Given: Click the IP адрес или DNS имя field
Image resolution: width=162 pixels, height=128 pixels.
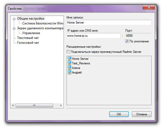Looking at the screenshot, I should click(93, 36).
